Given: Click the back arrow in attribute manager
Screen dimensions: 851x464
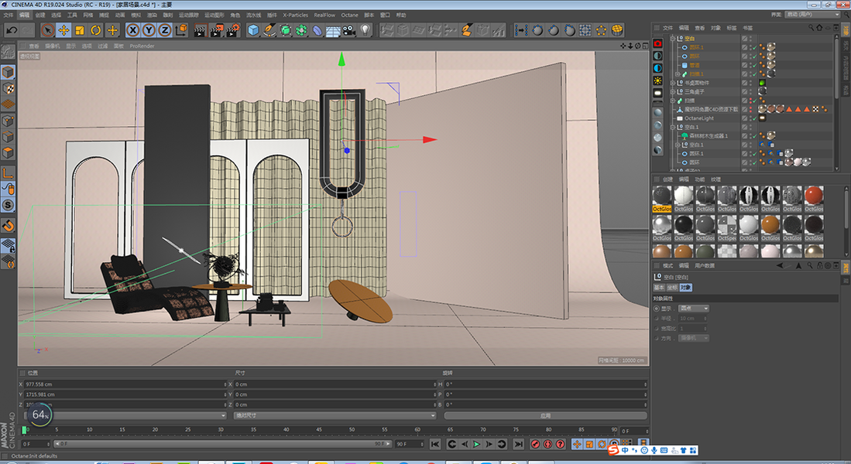Looking at the screenshot, I should (779, 265).
